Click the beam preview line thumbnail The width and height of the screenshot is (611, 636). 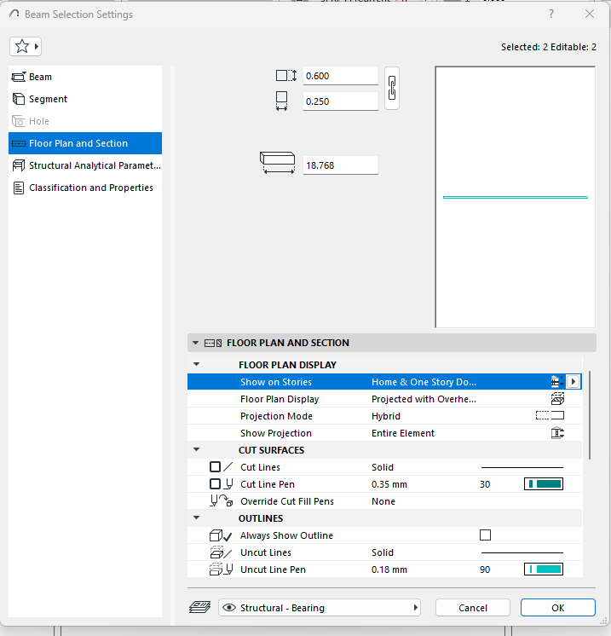click(516, 197)
